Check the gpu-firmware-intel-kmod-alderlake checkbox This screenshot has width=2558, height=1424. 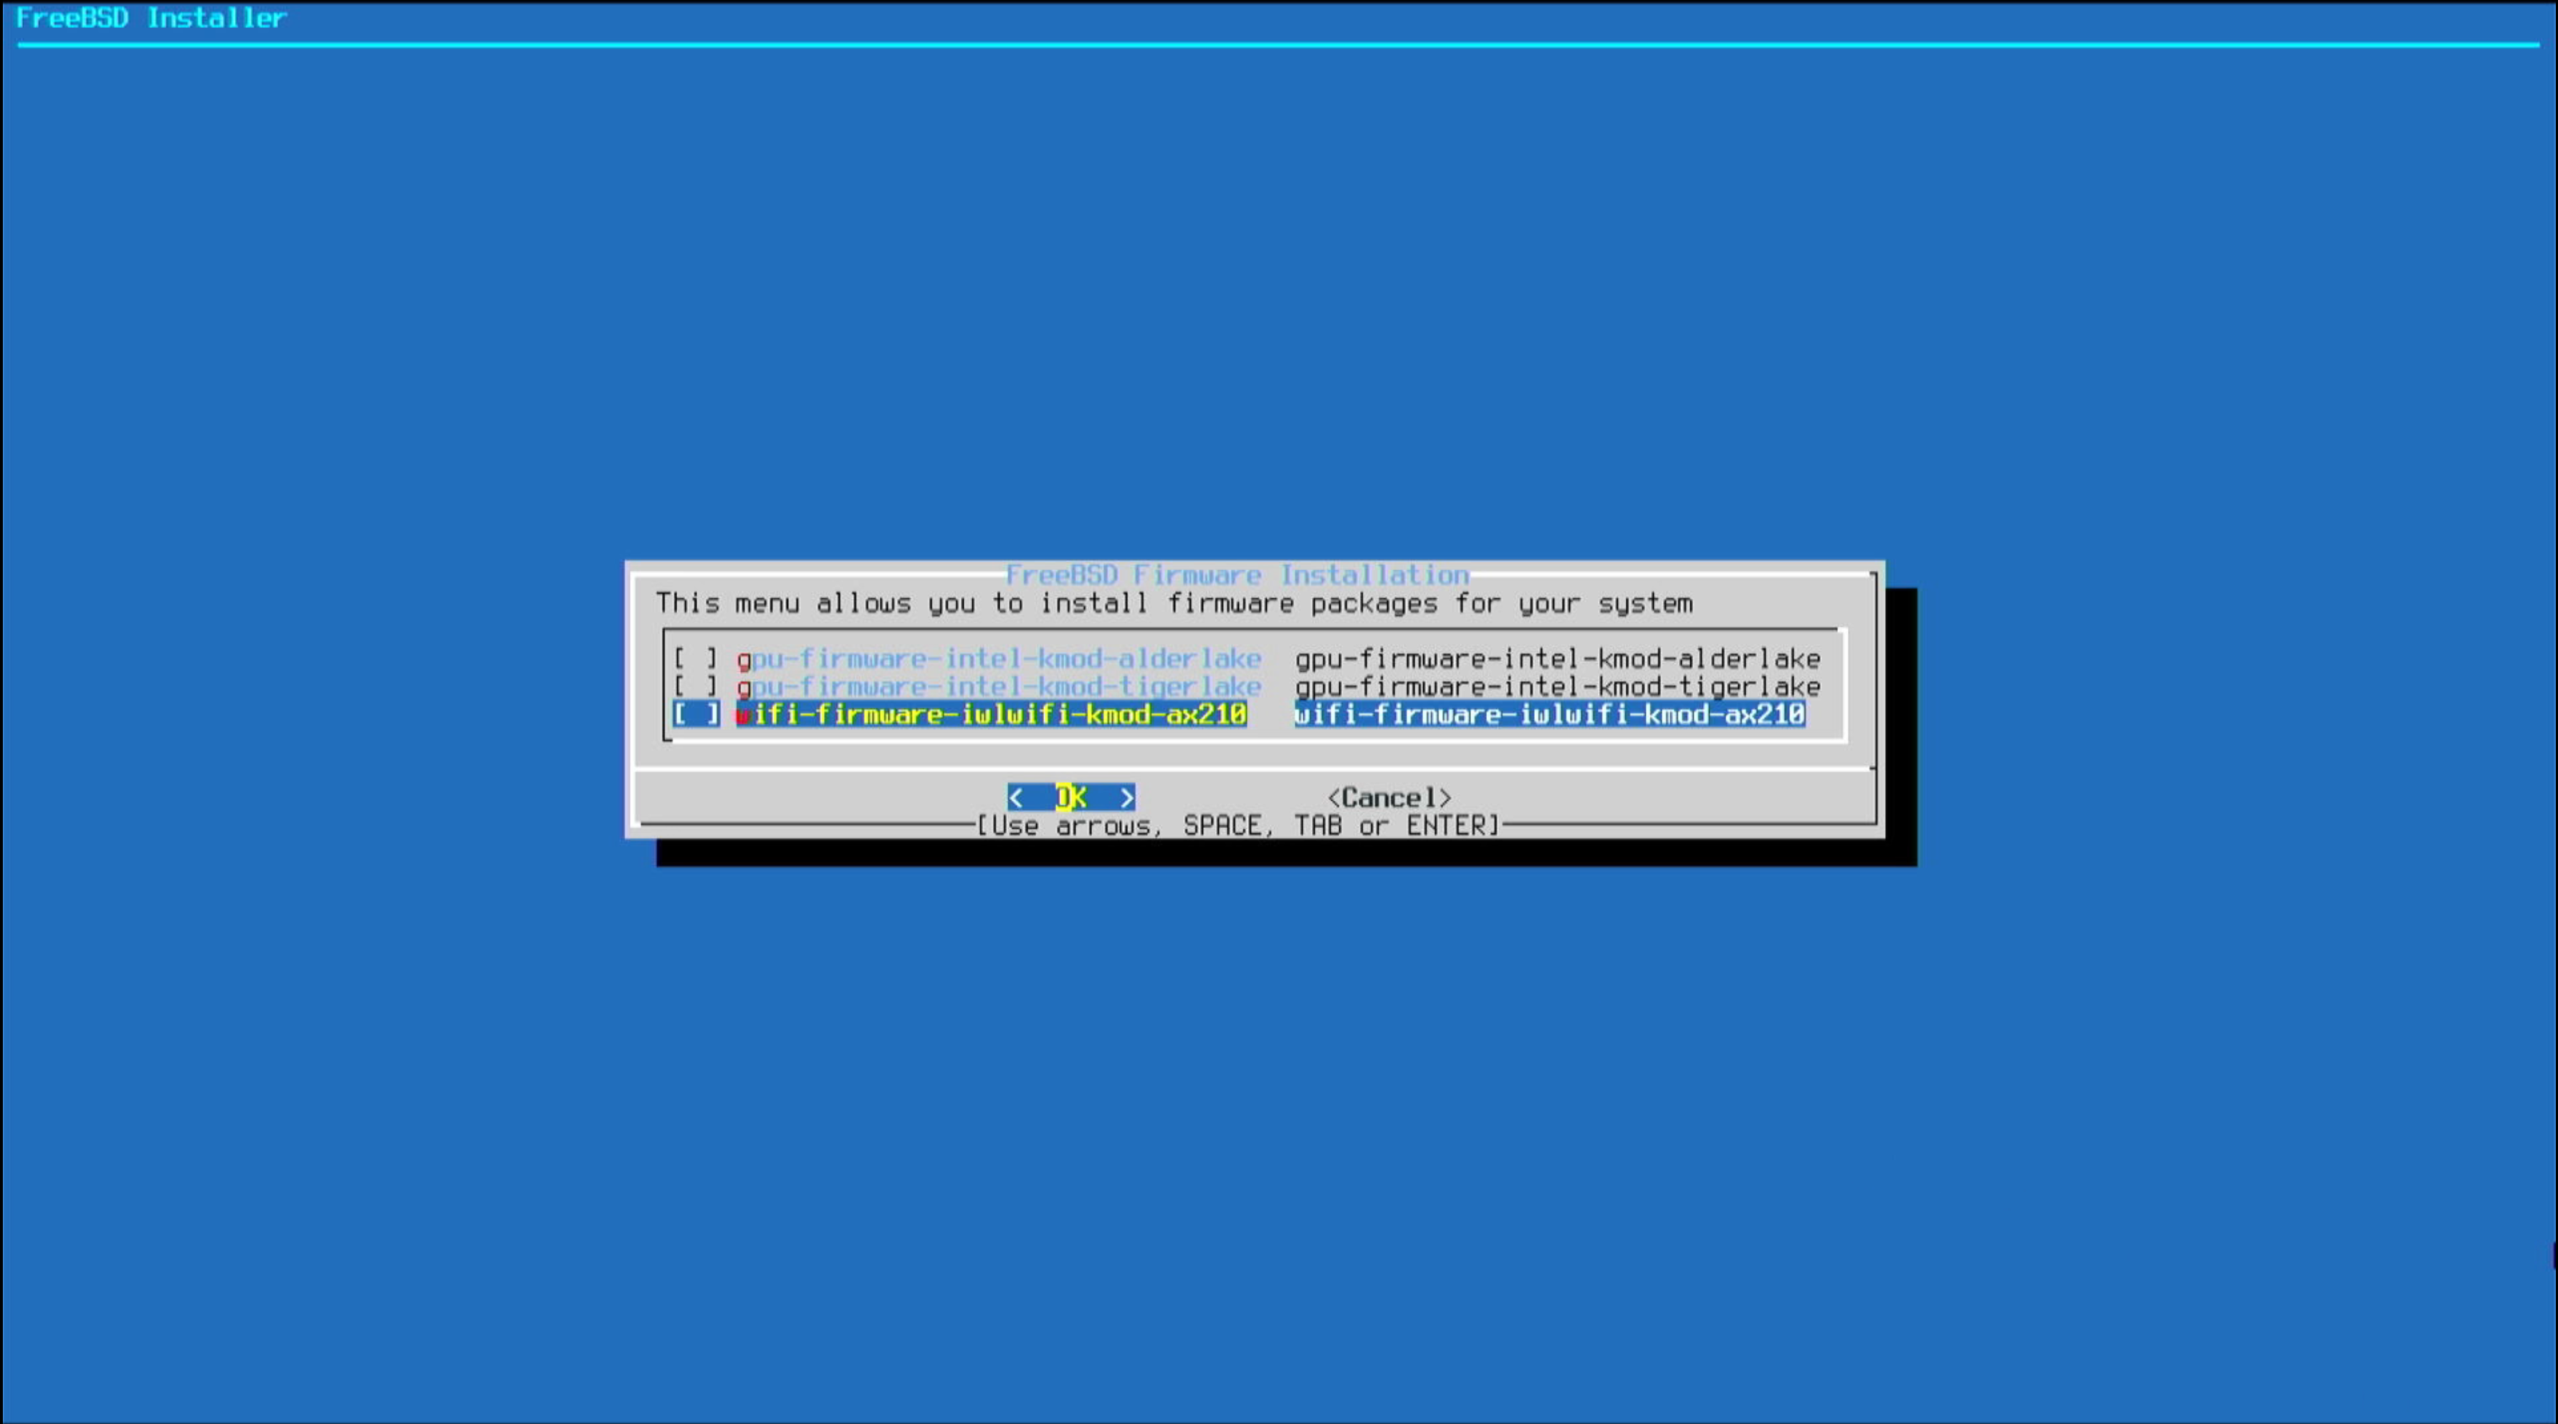coord(695,658)
